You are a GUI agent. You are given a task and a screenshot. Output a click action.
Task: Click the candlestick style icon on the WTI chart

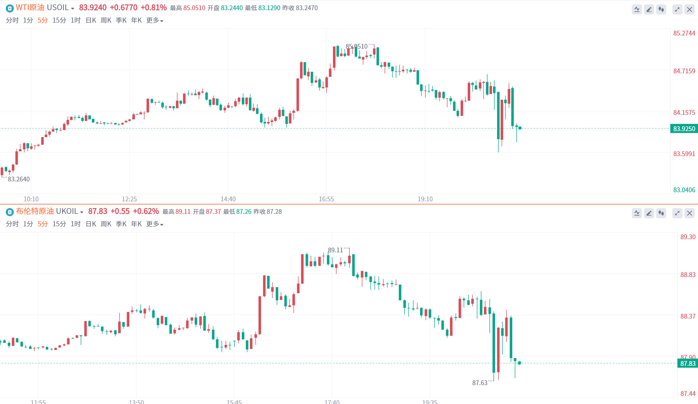(x=661, y=9)
